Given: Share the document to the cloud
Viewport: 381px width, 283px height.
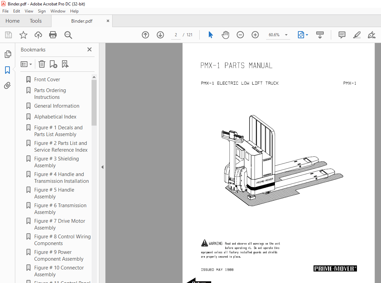Looking at the screenshot, I should [x=38, y=35].
